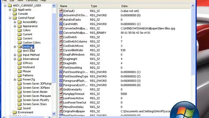Click the Cursors folder icon

coord(20,38)
